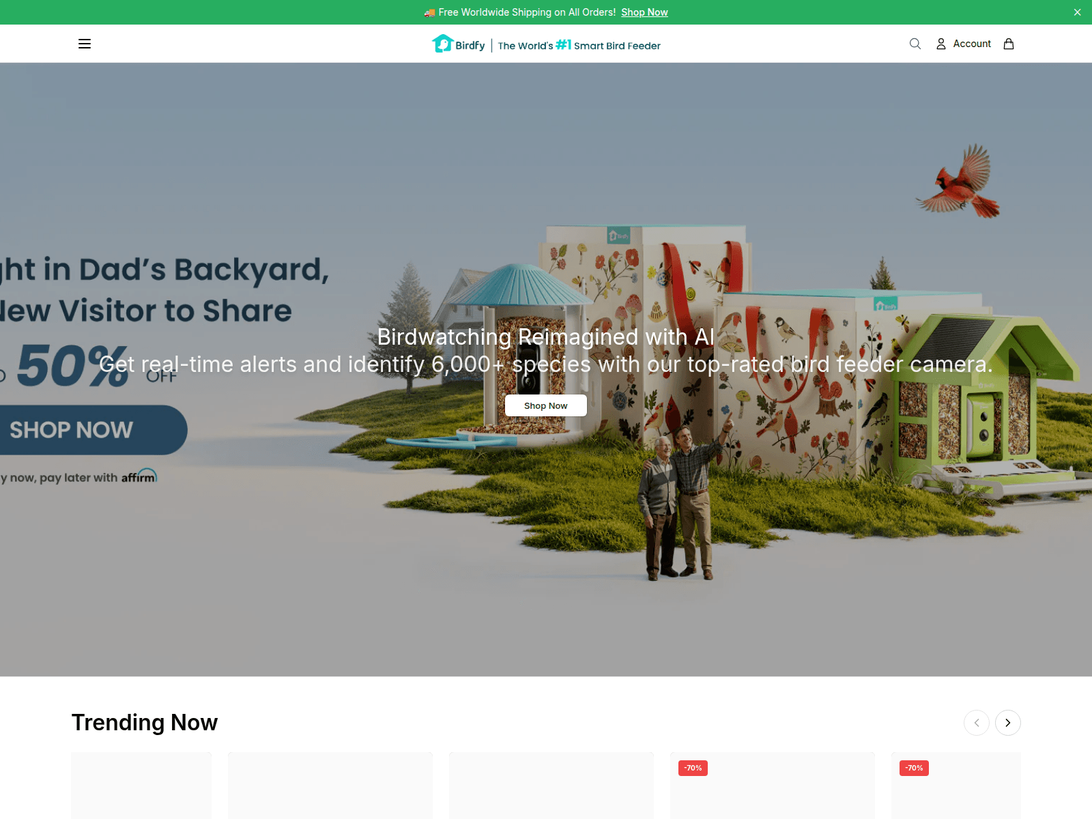Click the free shipping truck emoji
Image resolution: width=1092 pixels, height=819 pixels.
pyautogui.click(x=429, y=12)
